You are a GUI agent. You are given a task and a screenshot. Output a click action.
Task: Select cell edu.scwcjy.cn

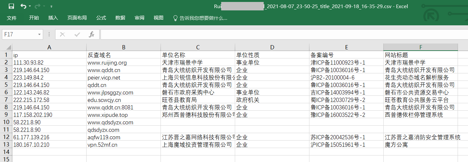click(124, 100)
